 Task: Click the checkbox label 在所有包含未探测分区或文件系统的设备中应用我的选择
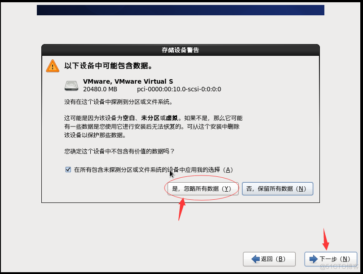coord(153,170)
